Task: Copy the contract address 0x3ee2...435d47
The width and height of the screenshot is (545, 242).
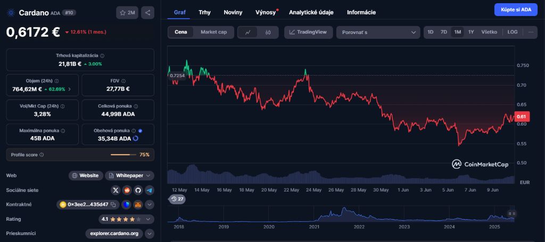Action: coord(113,204)
